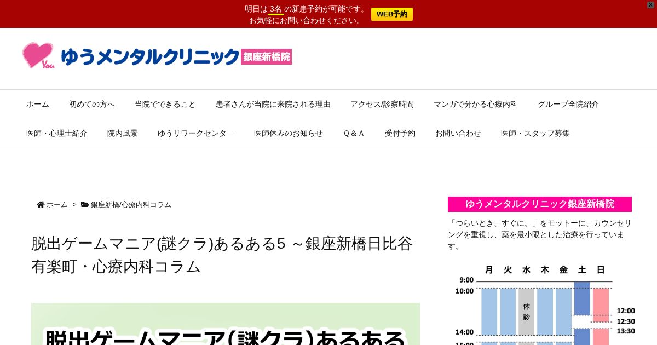Open 患者さんが当院に来院される理由 menu item
The width and height of the screenshot is (657, 345).
pos(273,104)
